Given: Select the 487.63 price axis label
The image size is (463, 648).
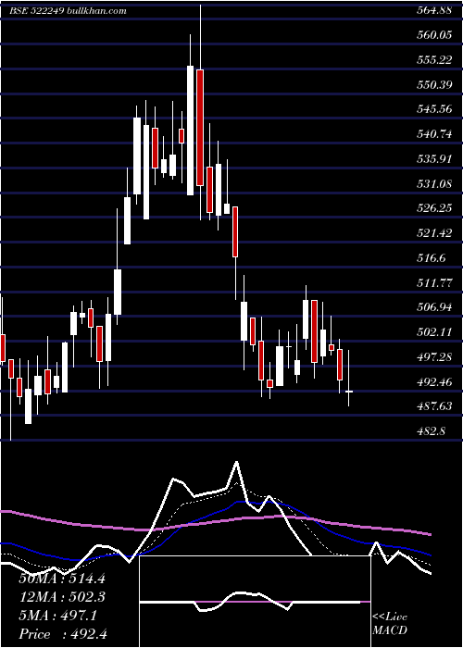Looking at the screenshot, I should (x=433, y=406).
